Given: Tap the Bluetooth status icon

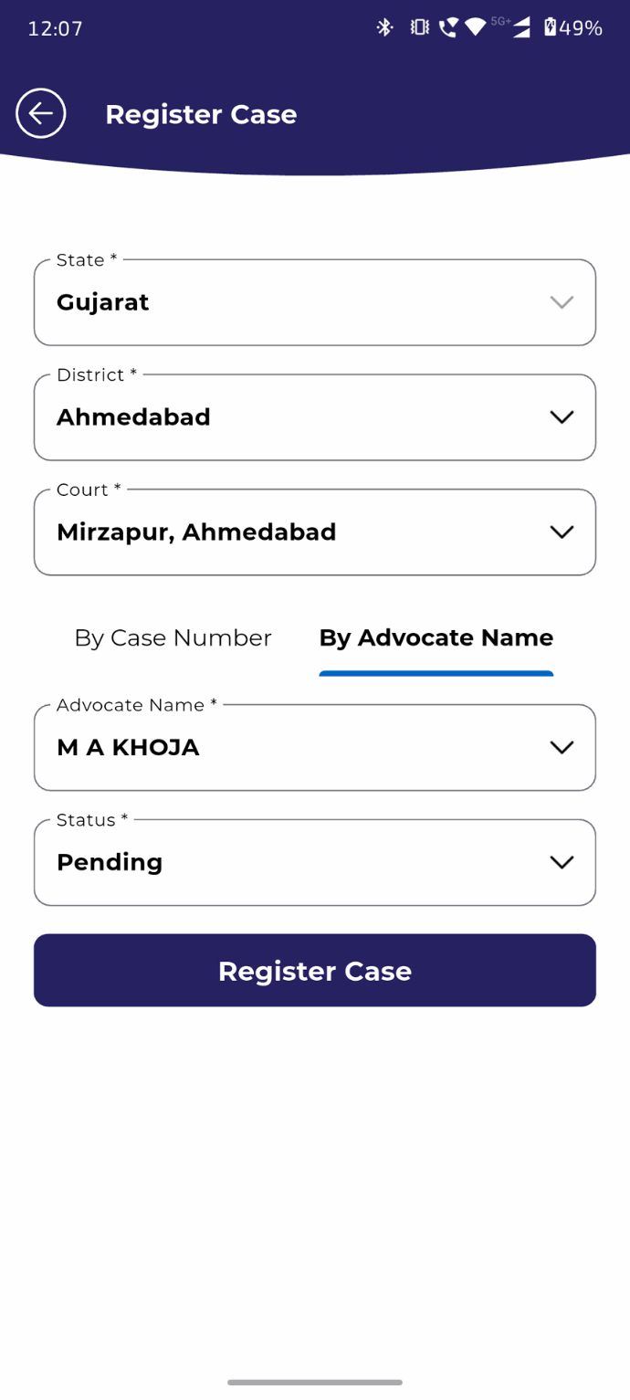Looking at the screenshot, I should [x=385, y=27].
